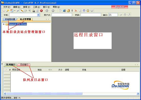Click the gray ring icon after the port field
This screenshot has height=100, width=141.
(125, 15)
